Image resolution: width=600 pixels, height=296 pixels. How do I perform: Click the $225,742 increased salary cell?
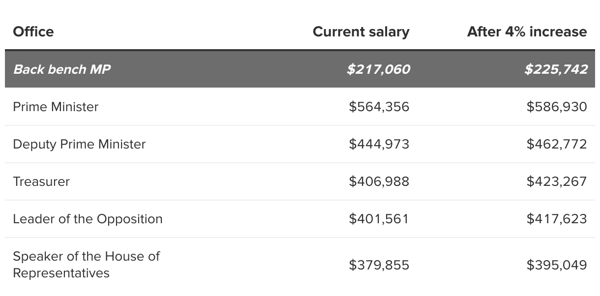click(556, 69)
